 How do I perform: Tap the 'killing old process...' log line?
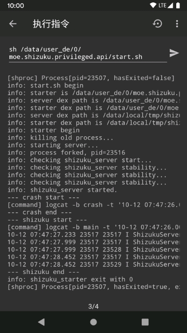(60, 138)
